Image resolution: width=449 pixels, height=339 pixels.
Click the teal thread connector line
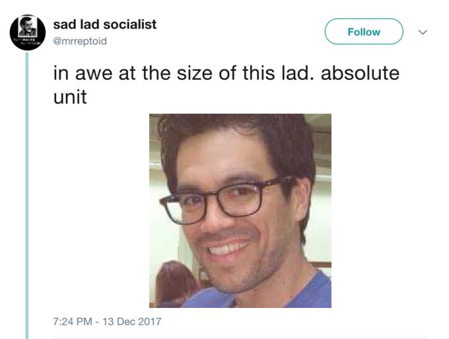click(x=27, y=196)
